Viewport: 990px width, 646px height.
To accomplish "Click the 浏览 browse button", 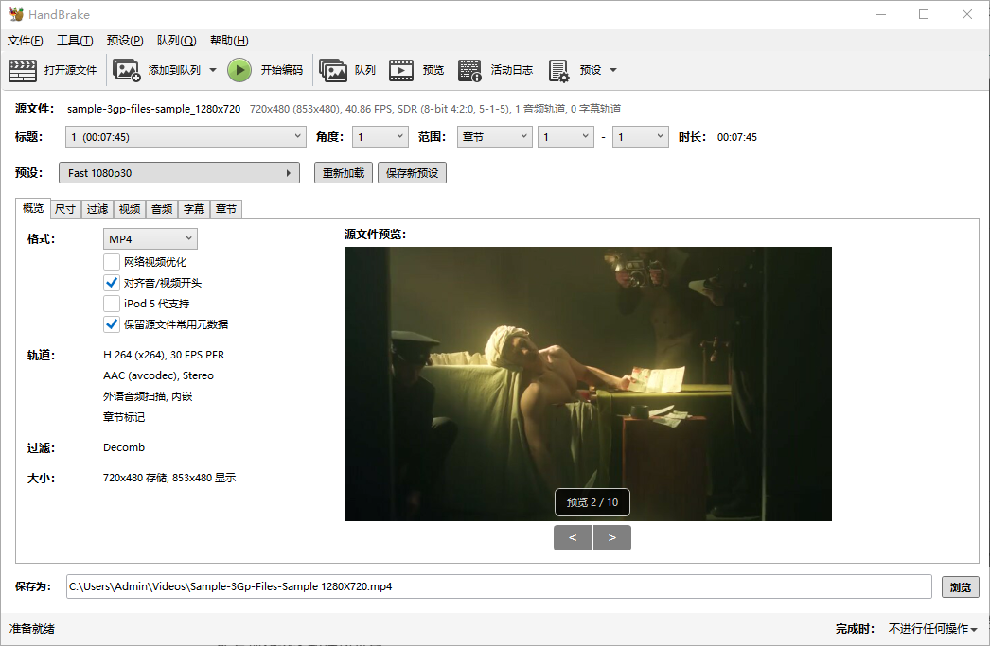I will [961, 586].
